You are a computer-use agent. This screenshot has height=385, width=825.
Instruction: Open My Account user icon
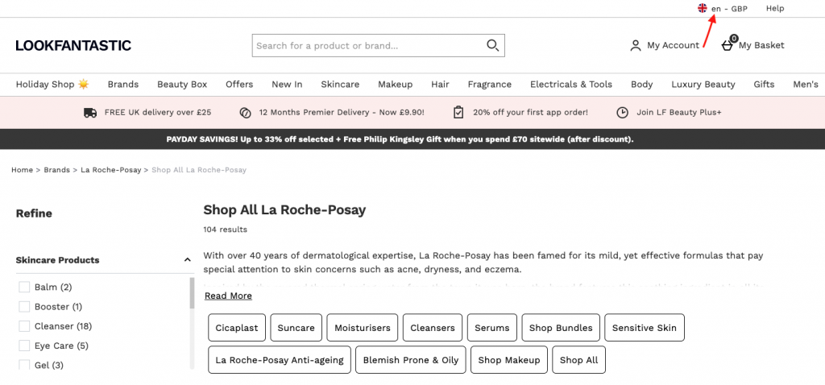pos(636,46)
